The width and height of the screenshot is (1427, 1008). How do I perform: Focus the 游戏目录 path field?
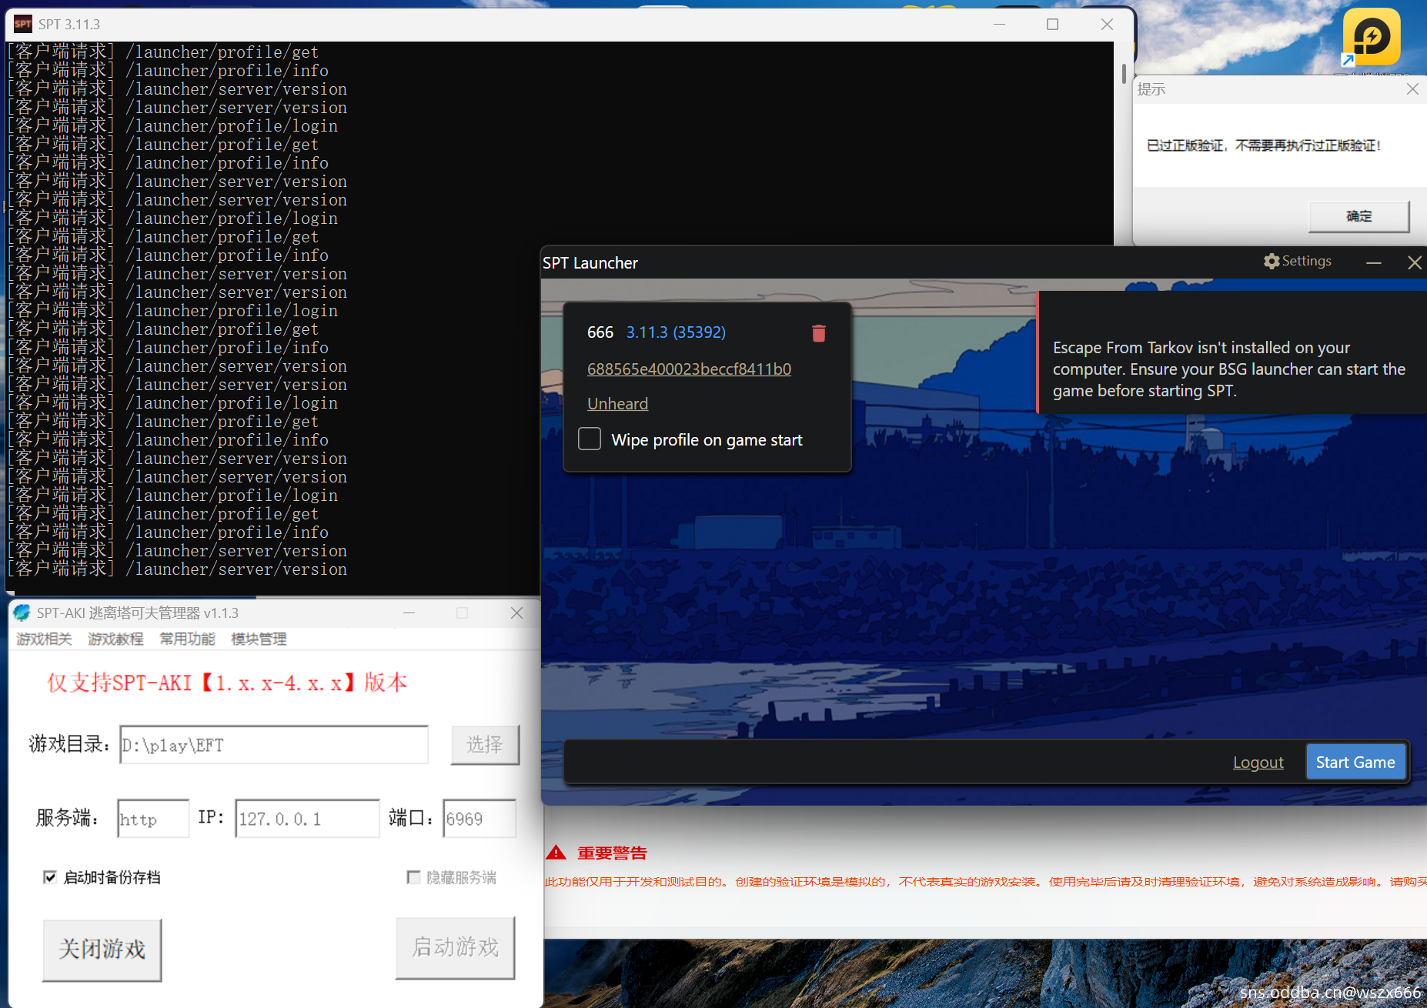click(x=274, y=744)
